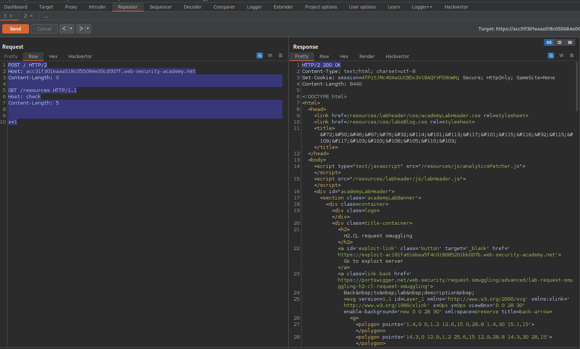This screenshot has width=580, height=349.
Task: Click the '<!DOCTYPE html>' response line
Action: coord(324,96)
